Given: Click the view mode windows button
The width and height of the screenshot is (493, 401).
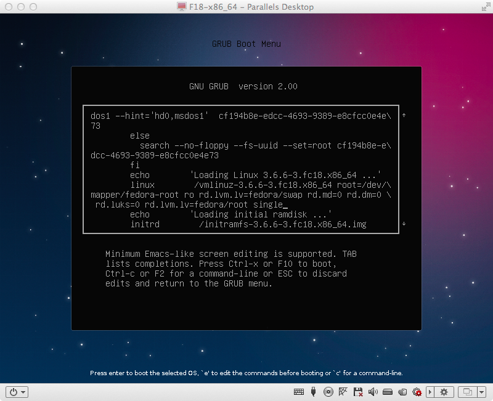Looking at the screenshot, I should (468, 392).
